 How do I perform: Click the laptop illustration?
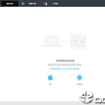(x=52, y=41)
